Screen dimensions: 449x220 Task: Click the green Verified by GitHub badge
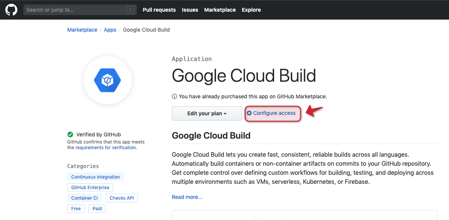(x=70, y=134)
